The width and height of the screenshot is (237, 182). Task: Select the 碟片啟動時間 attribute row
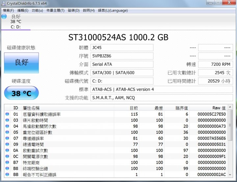[116, 120]
